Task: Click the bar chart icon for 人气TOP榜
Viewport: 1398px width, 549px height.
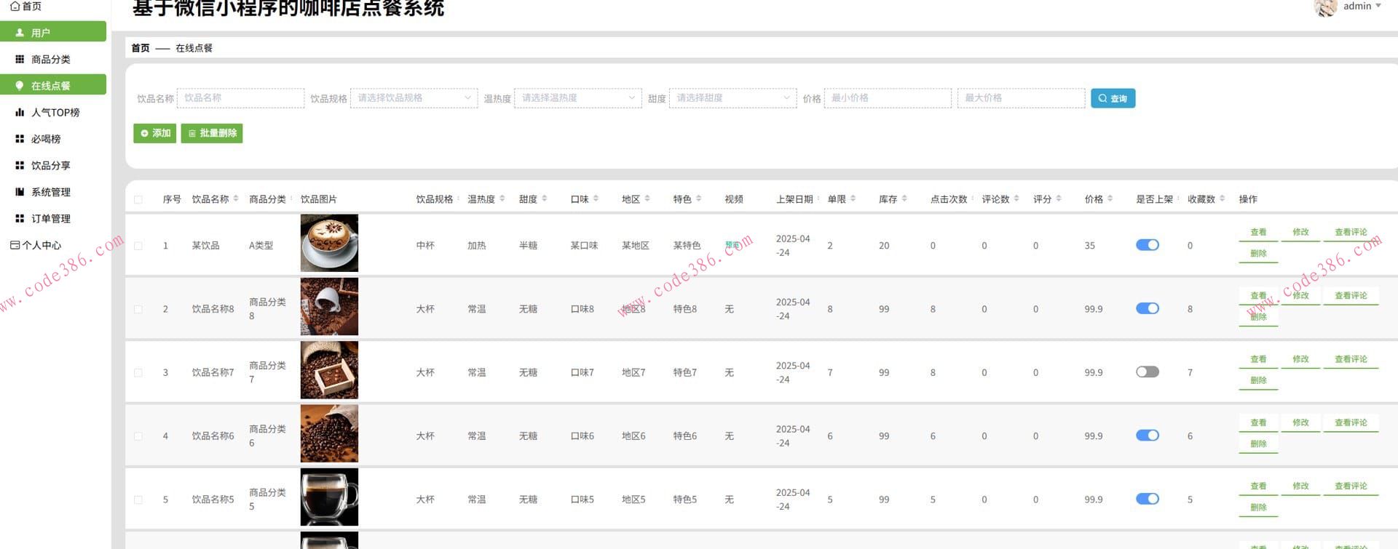Action: [x=20, y=113]
